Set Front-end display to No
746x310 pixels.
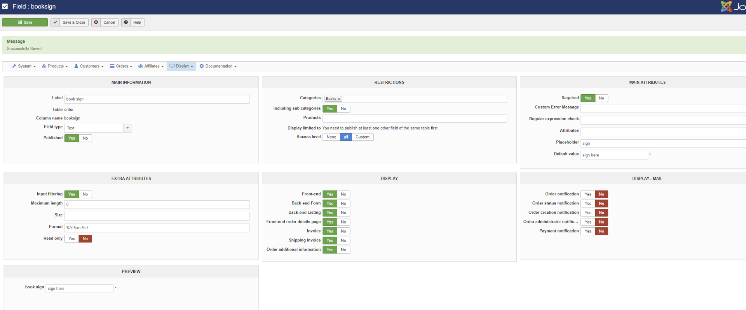(x=343, y=194)
